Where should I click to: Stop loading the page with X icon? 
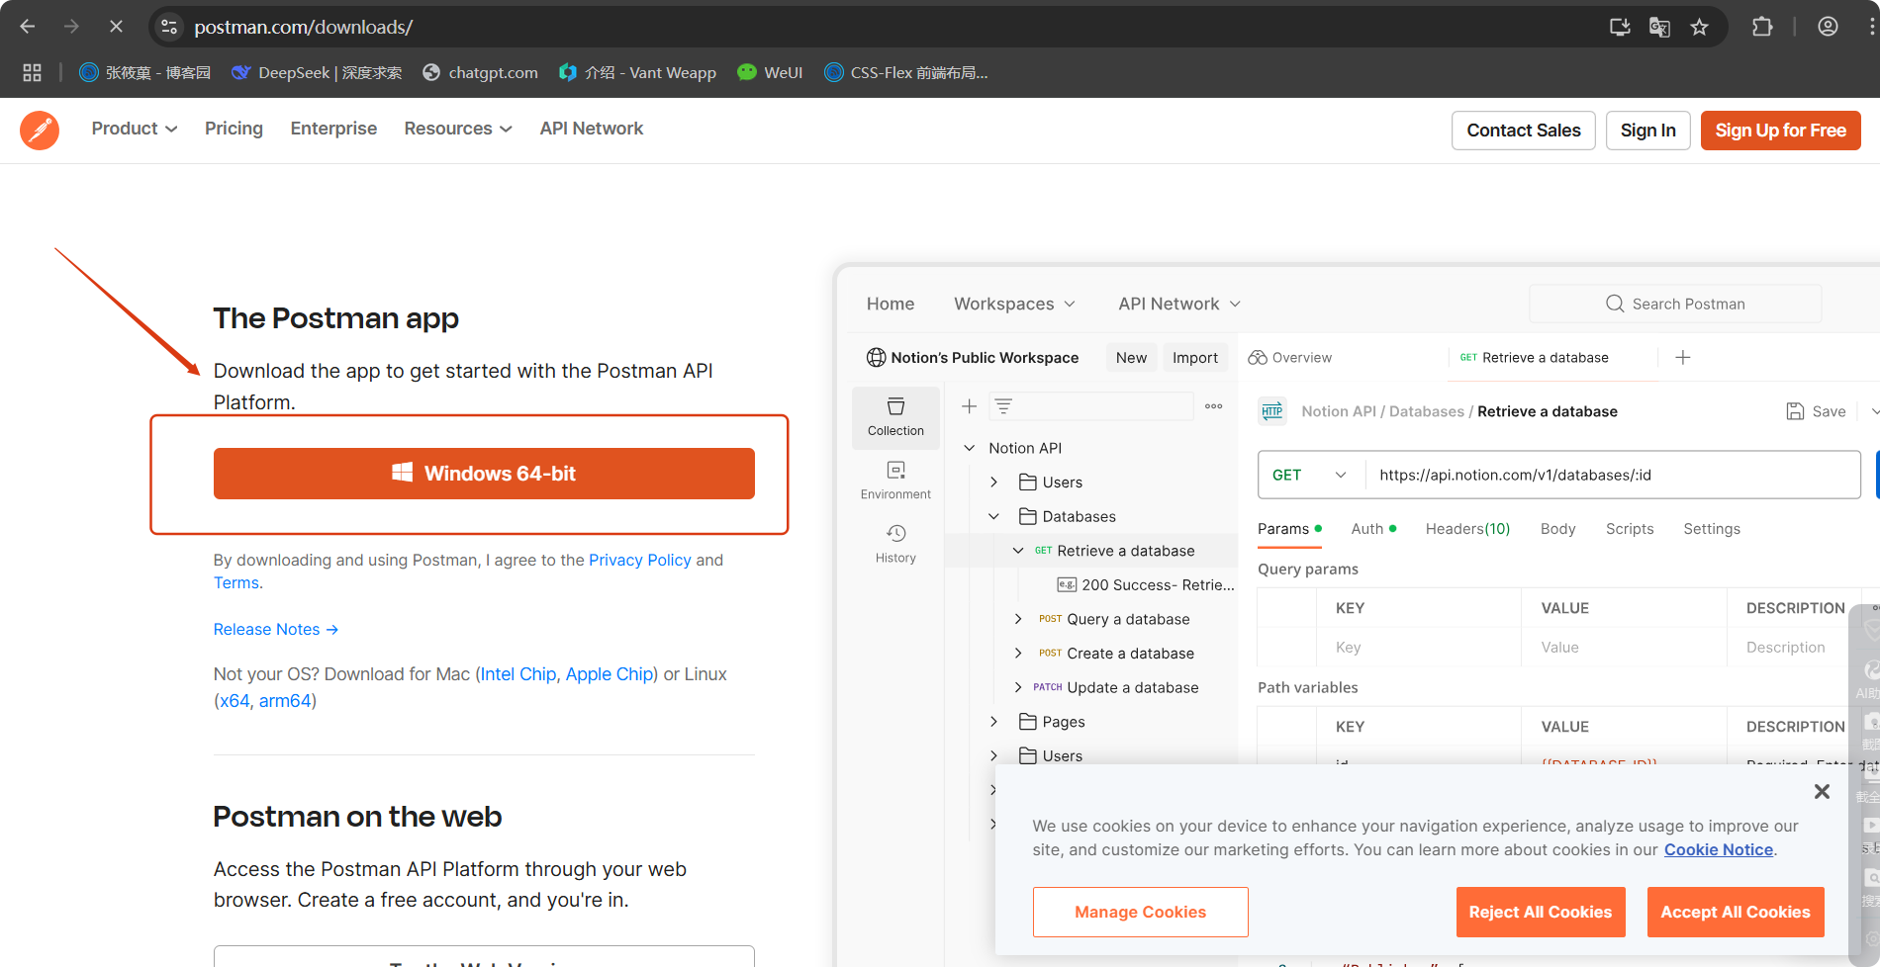(116, 27)
